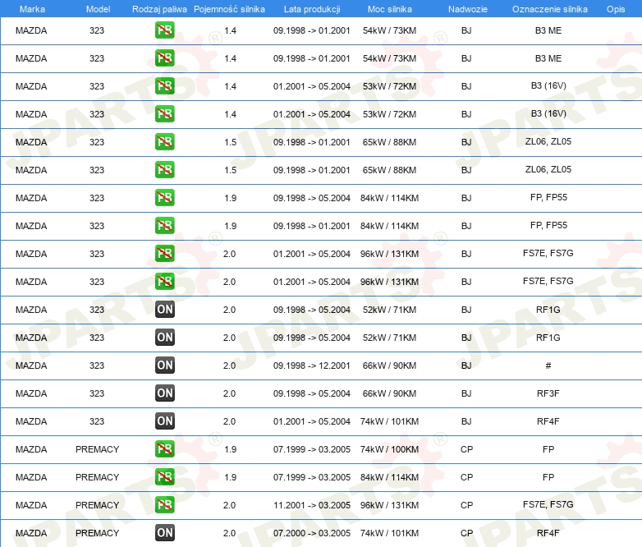The image size is (642, 547).
Task: Select '07.1999 -> 03.2005' in 74kW / 100KM row
Action: coord(312,449)
